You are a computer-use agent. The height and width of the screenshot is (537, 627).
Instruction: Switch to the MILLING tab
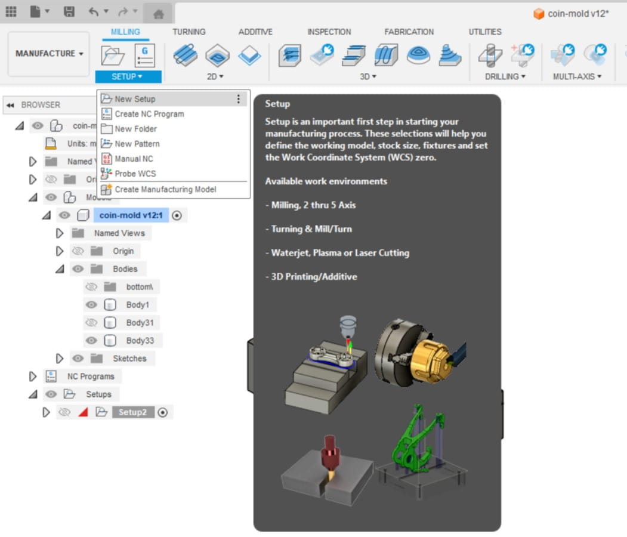coord(125,32)
